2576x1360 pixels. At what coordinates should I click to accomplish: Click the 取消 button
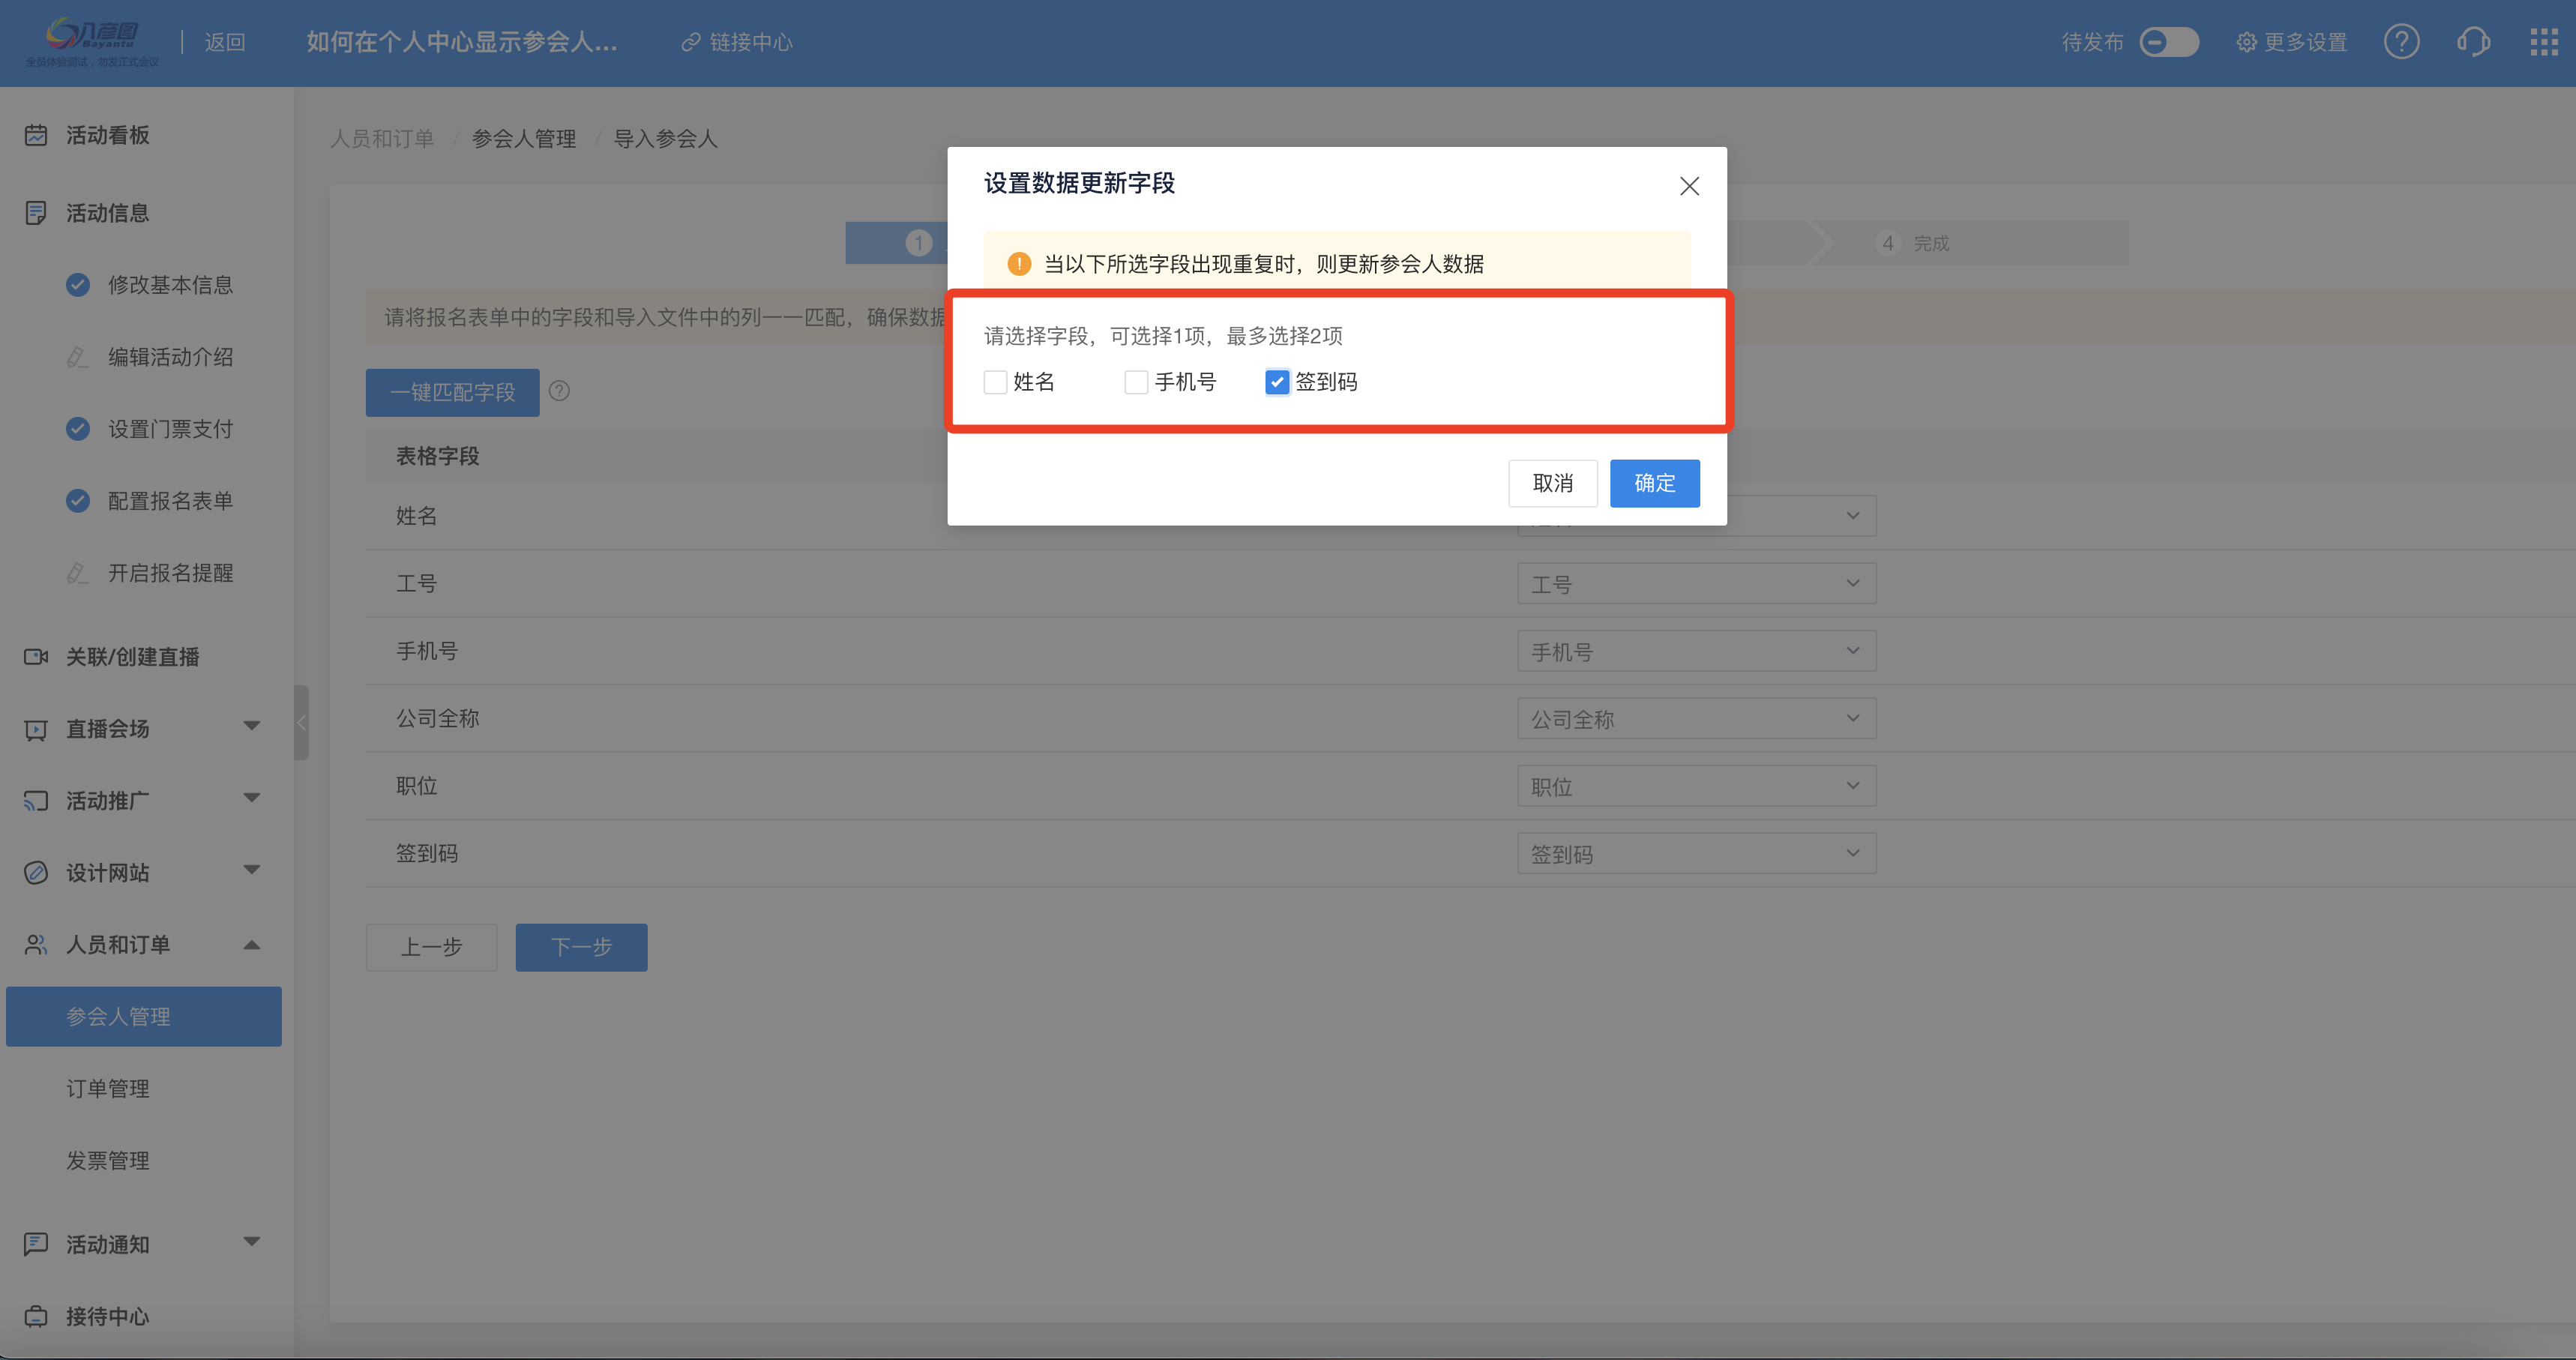pos(1552,483)
